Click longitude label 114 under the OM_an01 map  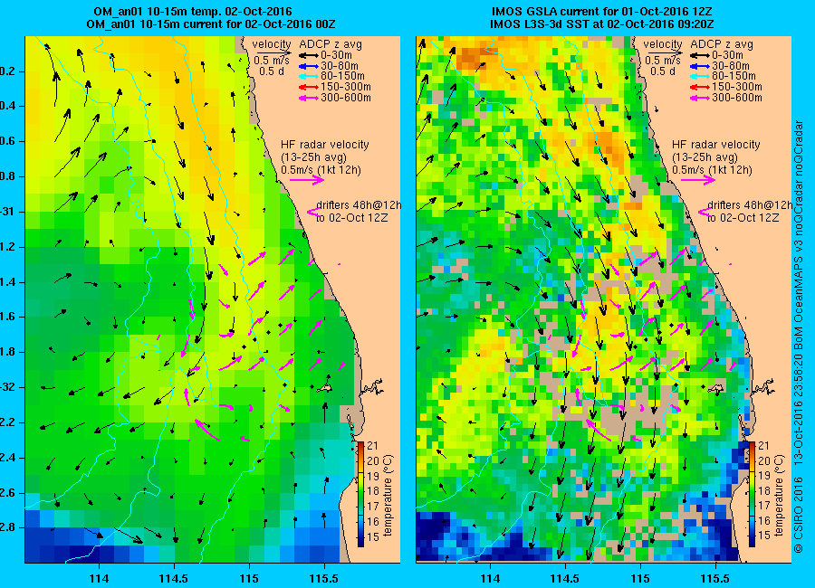click(x=99, y=579)
